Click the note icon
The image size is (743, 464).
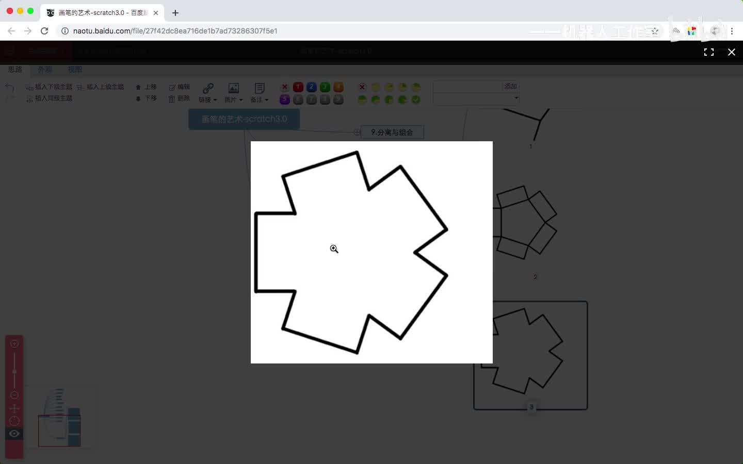(260, 88)
